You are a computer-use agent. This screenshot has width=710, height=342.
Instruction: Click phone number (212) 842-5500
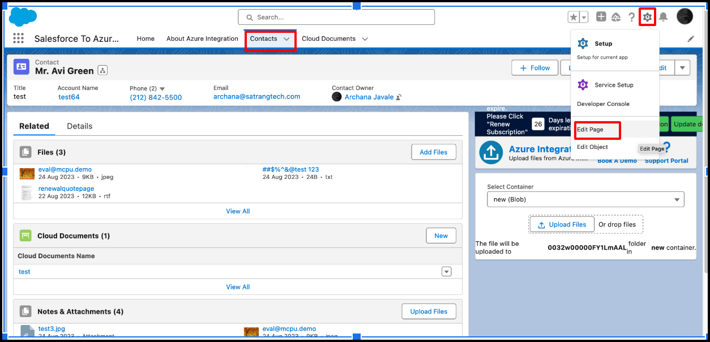[x=156, y=97]
